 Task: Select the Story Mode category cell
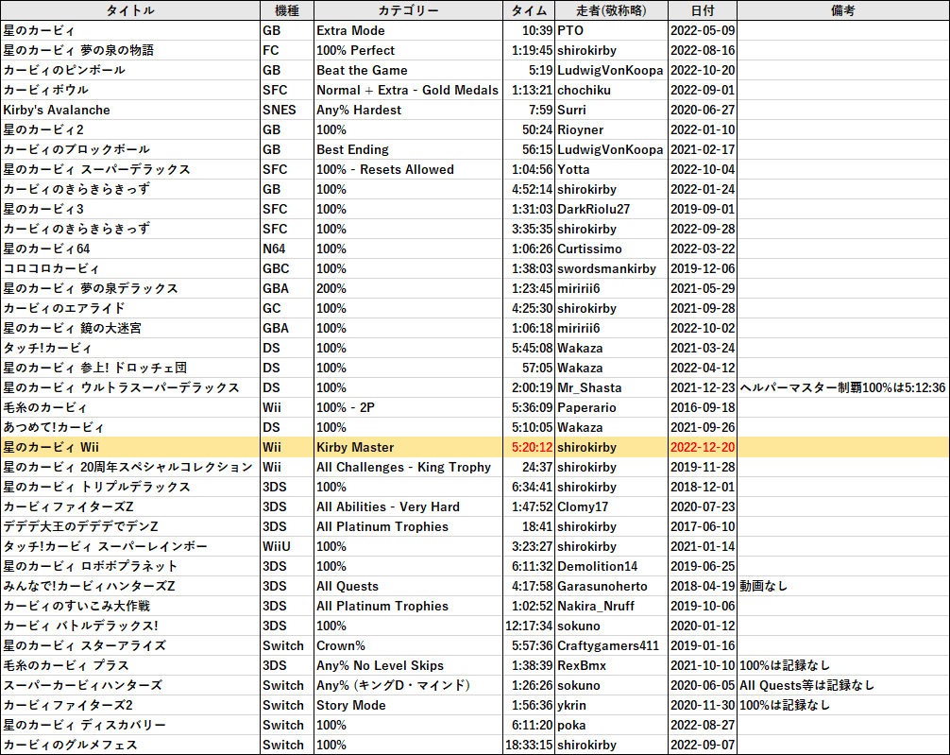408,705
